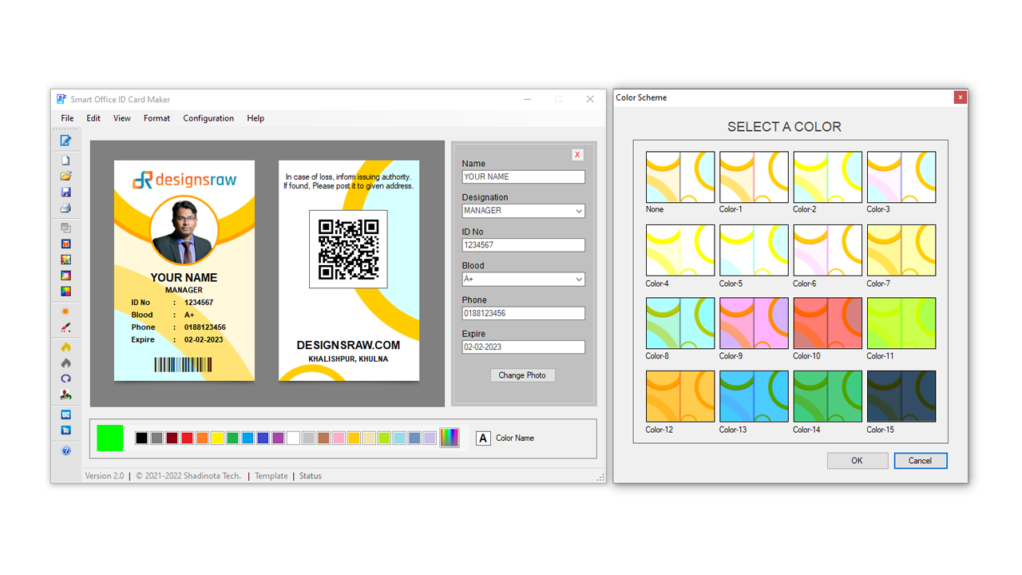Open the Format menu
This screenshot has height=575, width=1022.
pos(156,118)
